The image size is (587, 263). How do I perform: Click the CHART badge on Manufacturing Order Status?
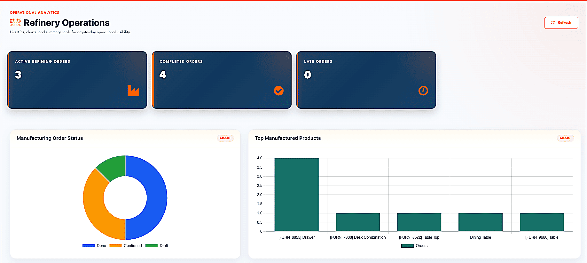coord(225,138)
